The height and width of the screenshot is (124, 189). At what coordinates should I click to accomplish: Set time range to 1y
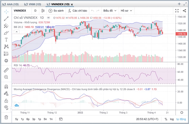point(22,119)
